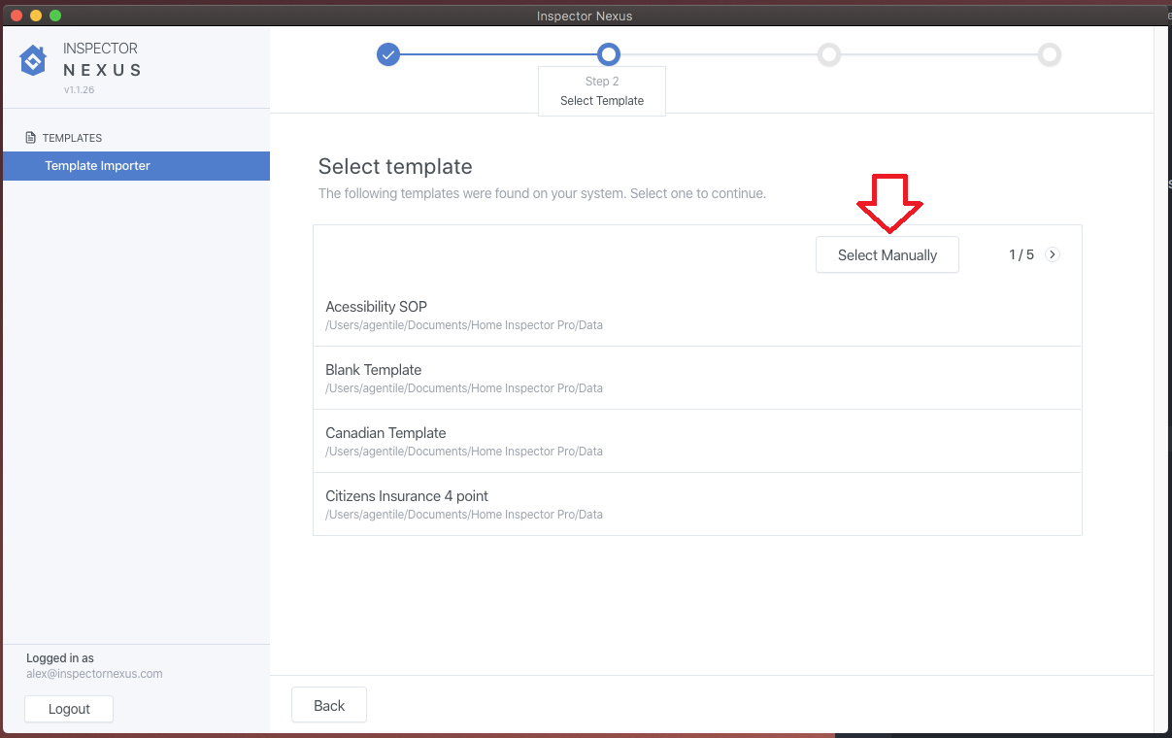Click the Templates section header
The width and height of the screenshot is (1172, 738).
click(x=72, y=138)
